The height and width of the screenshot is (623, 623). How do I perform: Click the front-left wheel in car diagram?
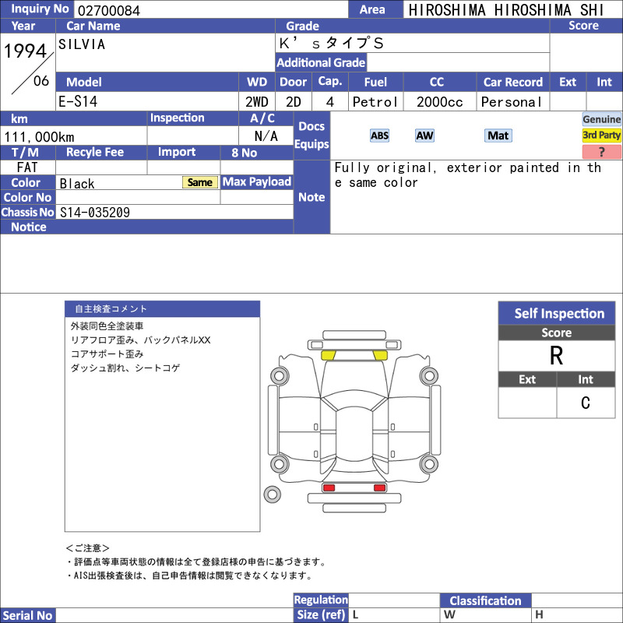pos(280,375)
